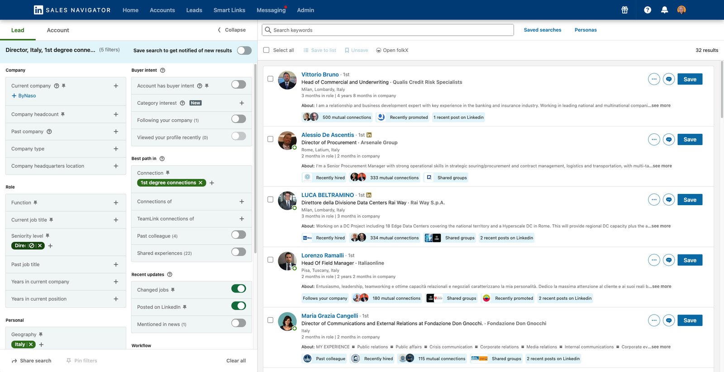Toggle Account has buyer intent

click(238, 85)
